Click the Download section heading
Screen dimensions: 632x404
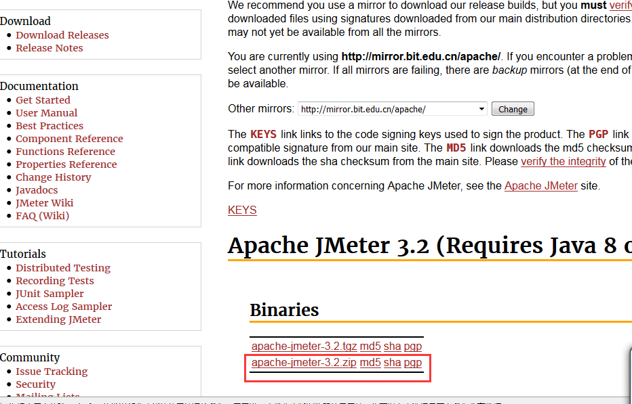(x=25, y=21)
